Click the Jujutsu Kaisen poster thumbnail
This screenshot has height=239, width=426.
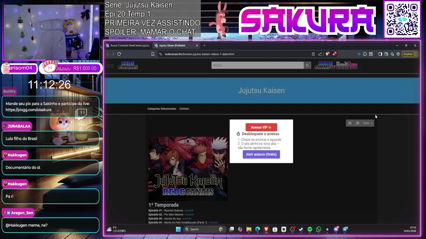pos(188,169)
